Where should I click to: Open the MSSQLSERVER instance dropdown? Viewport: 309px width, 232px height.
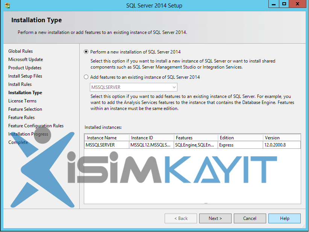point(134,87)
